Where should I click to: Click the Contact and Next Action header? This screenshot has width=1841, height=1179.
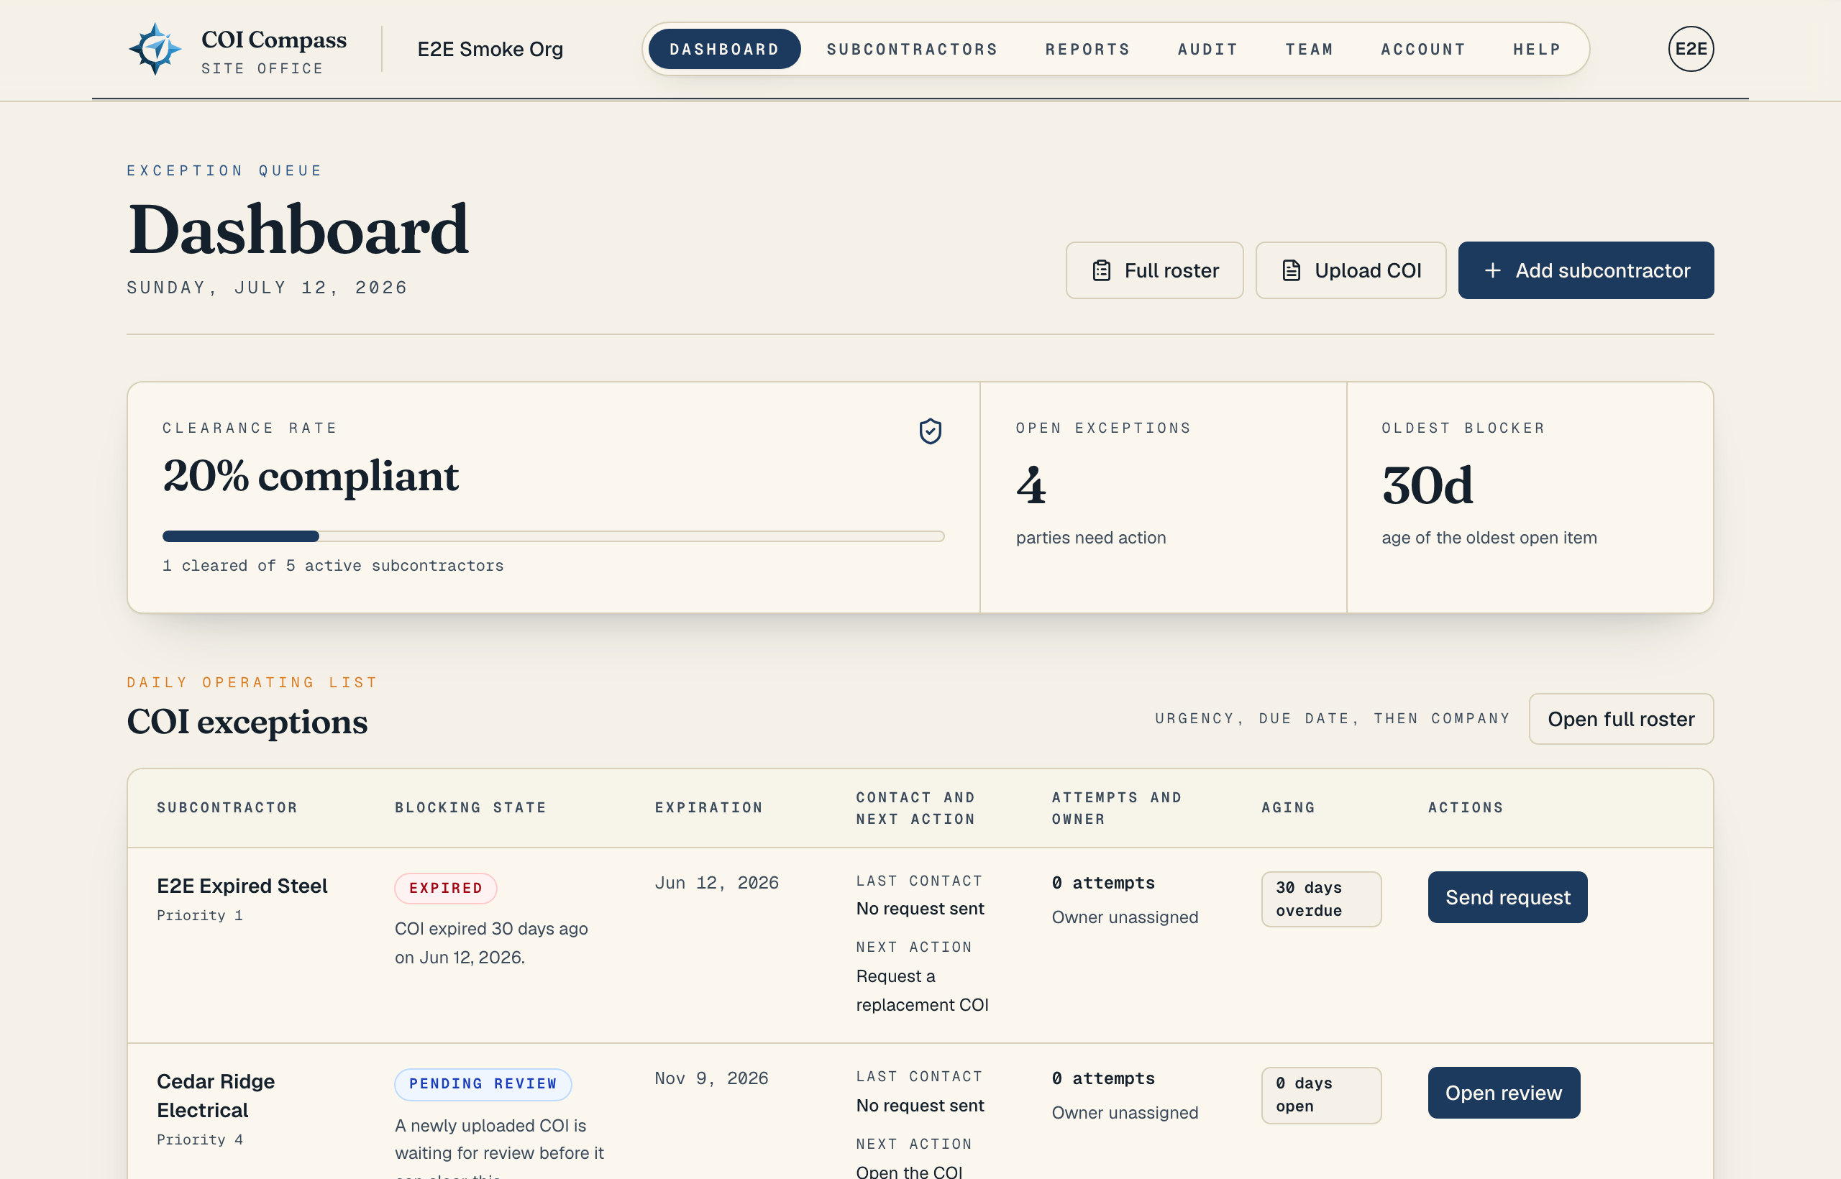point(915,808)
